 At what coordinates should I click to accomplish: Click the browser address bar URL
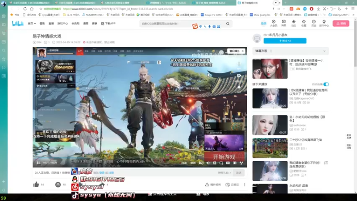click(x=118, y=9)
